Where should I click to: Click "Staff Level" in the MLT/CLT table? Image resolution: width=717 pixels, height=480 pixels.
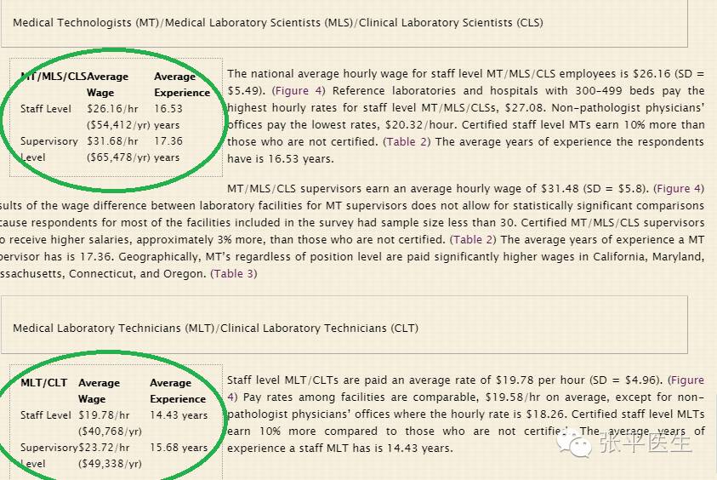[x=46, y=415]
